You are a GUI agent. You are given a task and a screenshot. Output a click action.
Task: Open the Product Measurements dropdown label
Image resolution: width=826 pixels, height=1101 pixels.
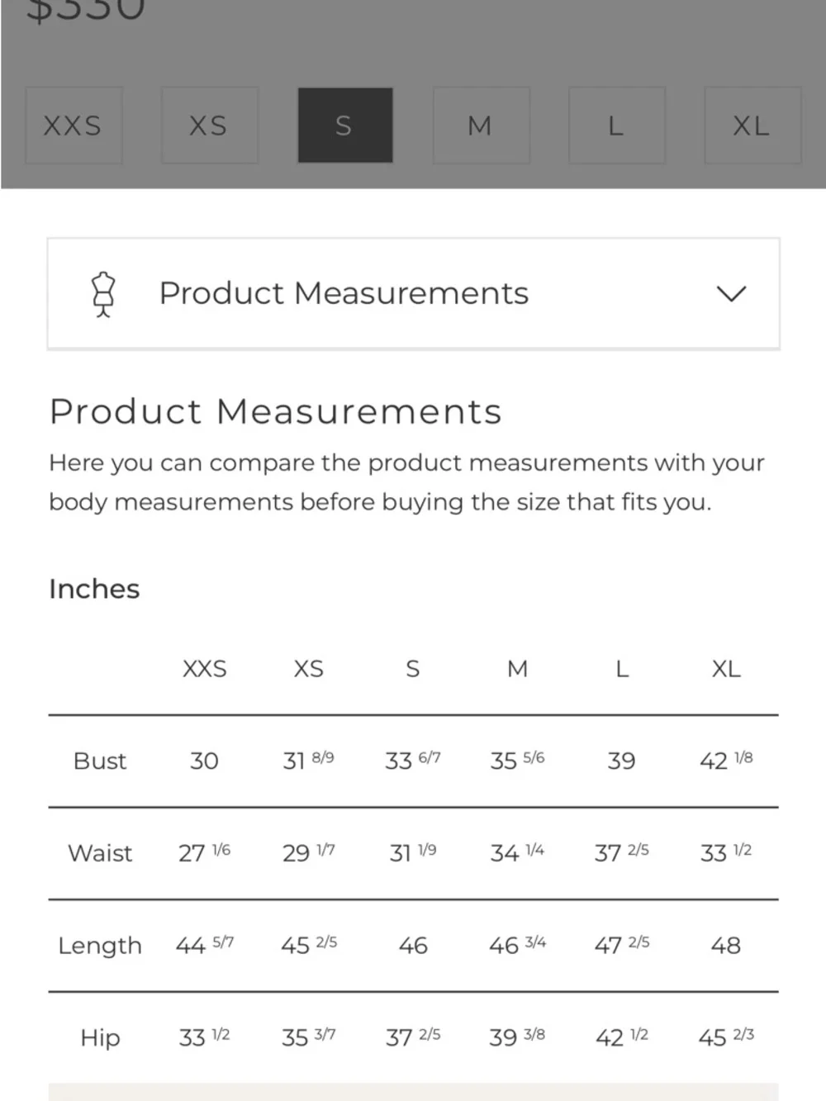pos(344,294)
